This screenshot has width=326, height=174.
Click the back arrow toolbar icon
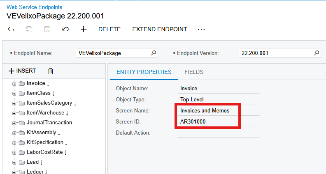(x=11, y=29)
